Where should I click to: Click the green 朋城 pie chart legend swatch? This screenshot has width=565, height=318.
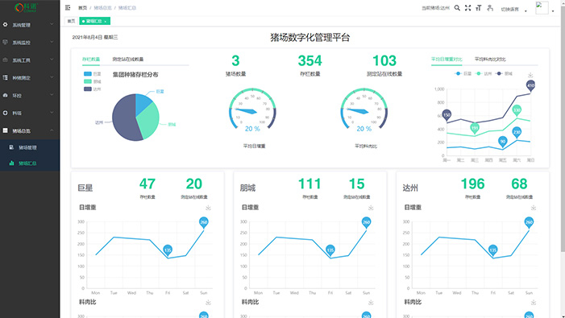tap(88, 81)
